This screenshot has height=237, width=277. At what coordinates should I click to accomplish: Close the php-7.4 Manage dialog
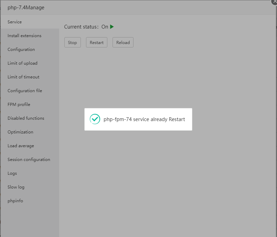click(274, 2)
